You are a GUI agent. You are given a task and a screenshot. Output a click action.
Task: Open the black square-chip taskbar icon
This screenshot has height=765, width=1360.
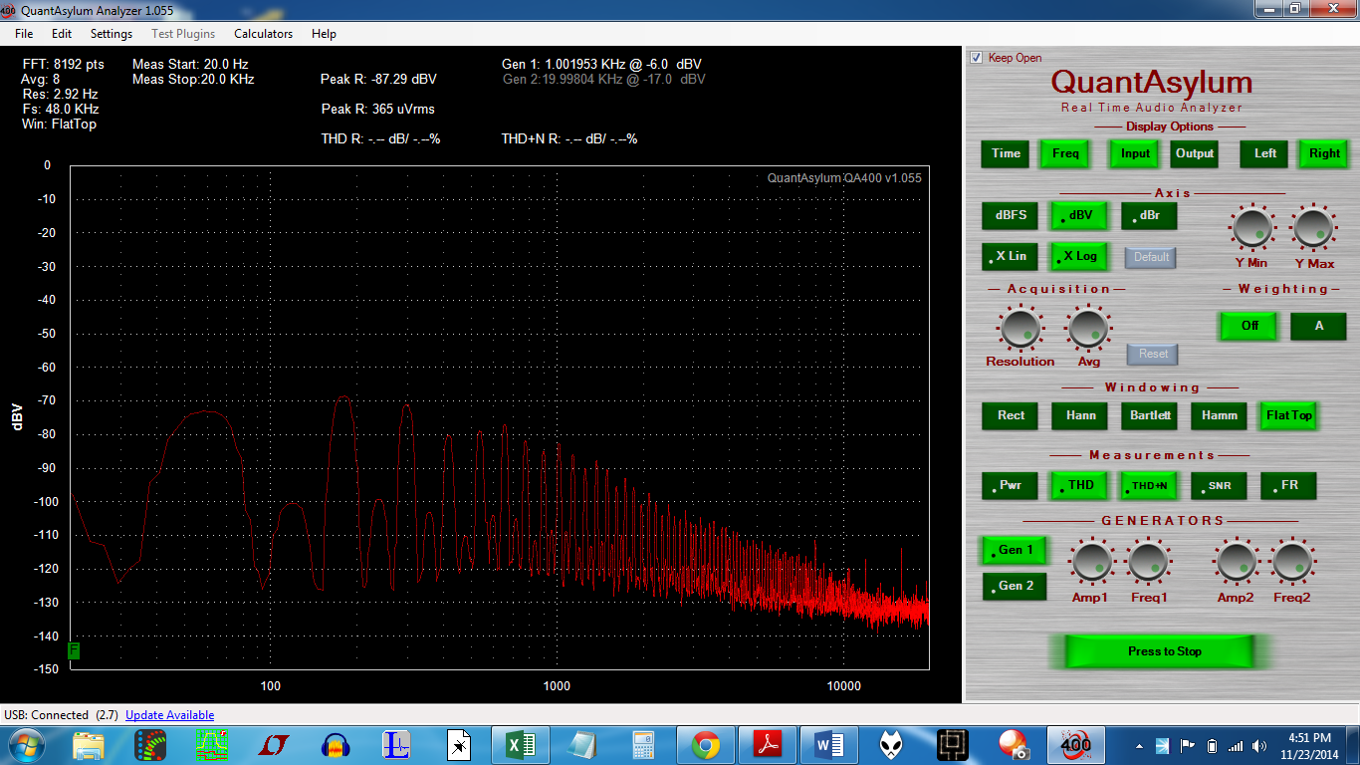[x=952, y=744]
